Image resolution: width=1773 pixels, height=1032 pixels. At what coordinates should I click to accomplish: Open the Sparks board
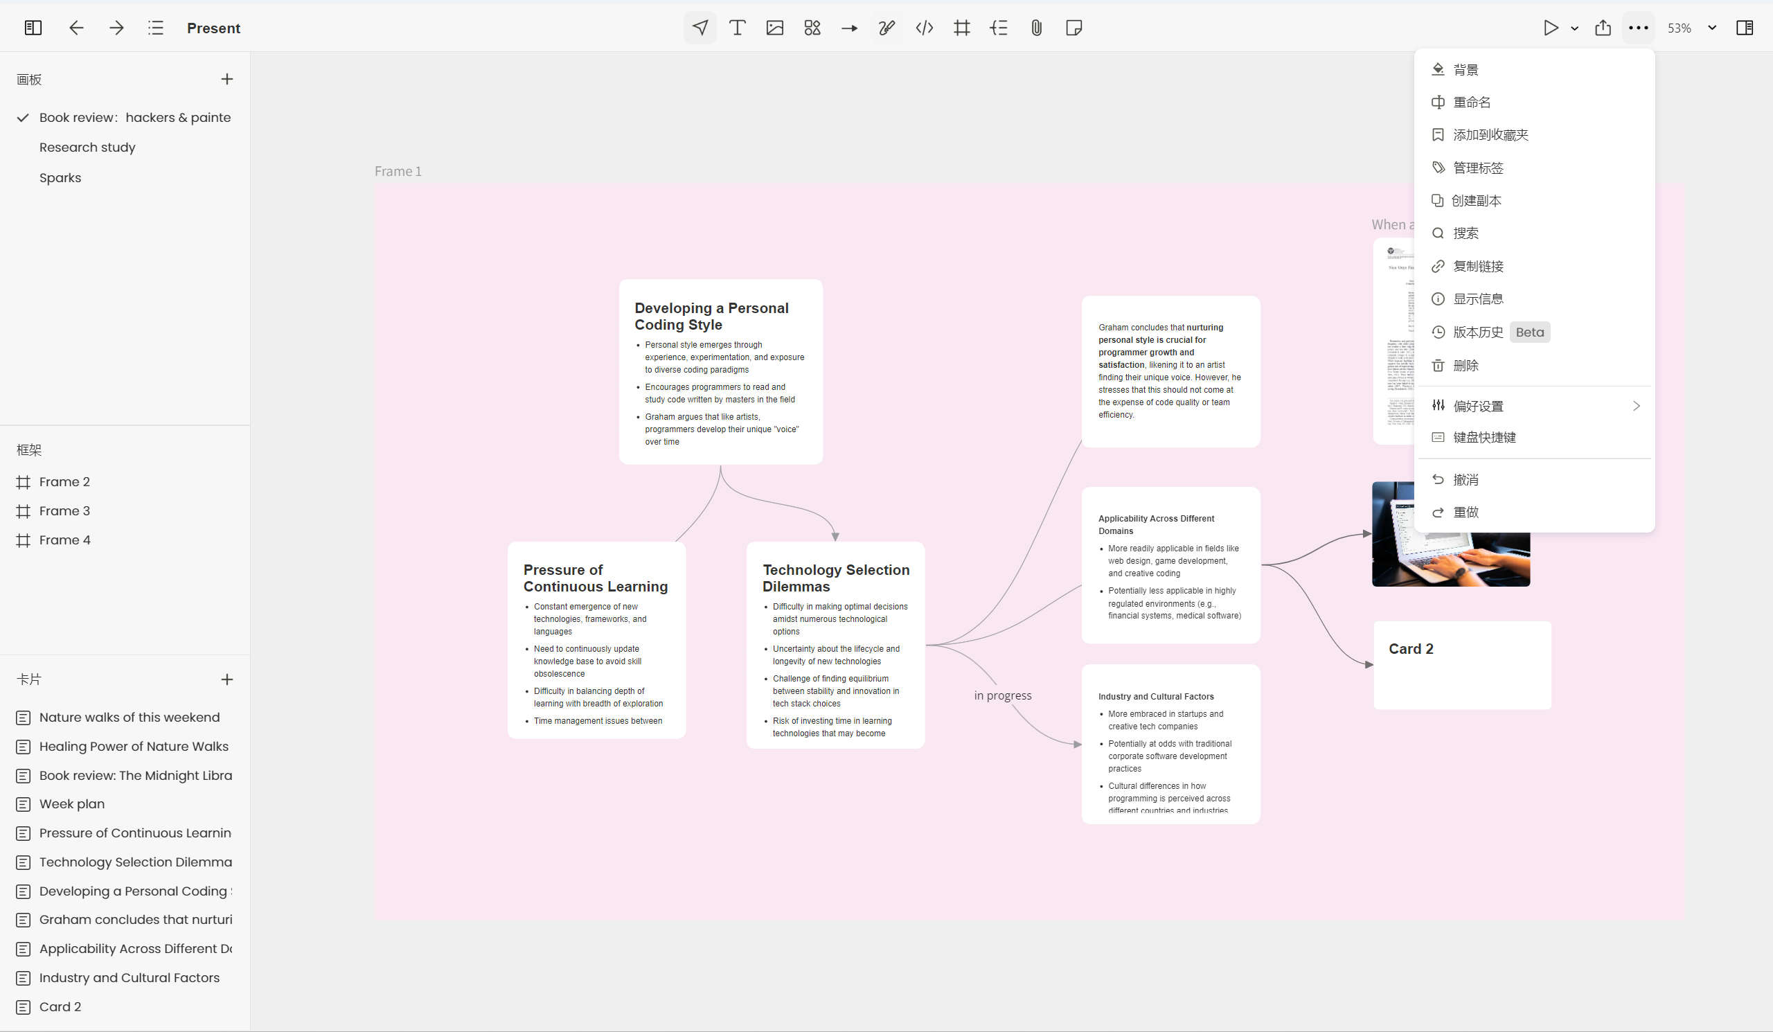125,177
